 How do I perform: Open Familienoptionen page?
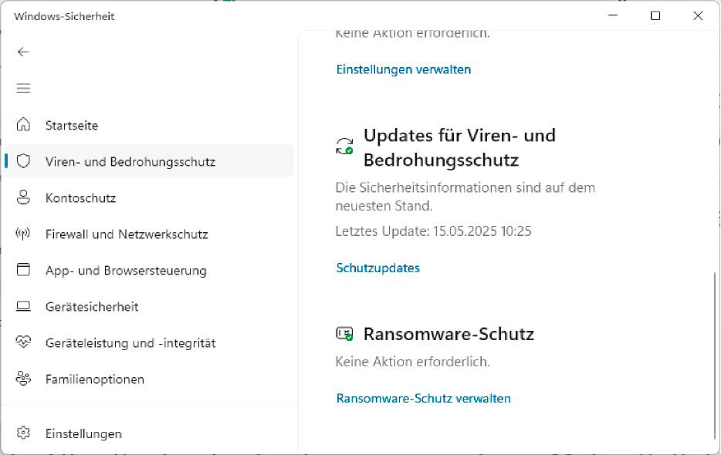(150, 379)
